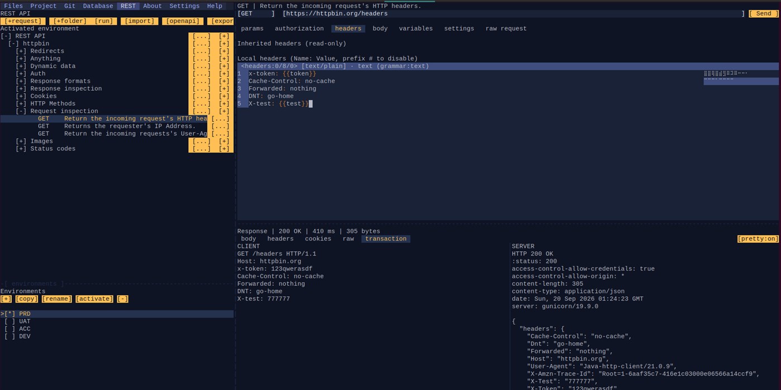781x390 pixels.
Task: Collapse the REST API tree root
Action: click(x=6, y=36)
